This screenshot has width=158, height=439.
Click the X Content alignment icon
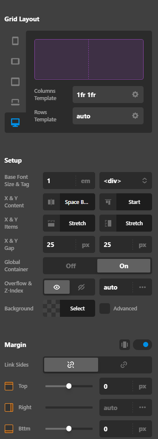(51, 202)
